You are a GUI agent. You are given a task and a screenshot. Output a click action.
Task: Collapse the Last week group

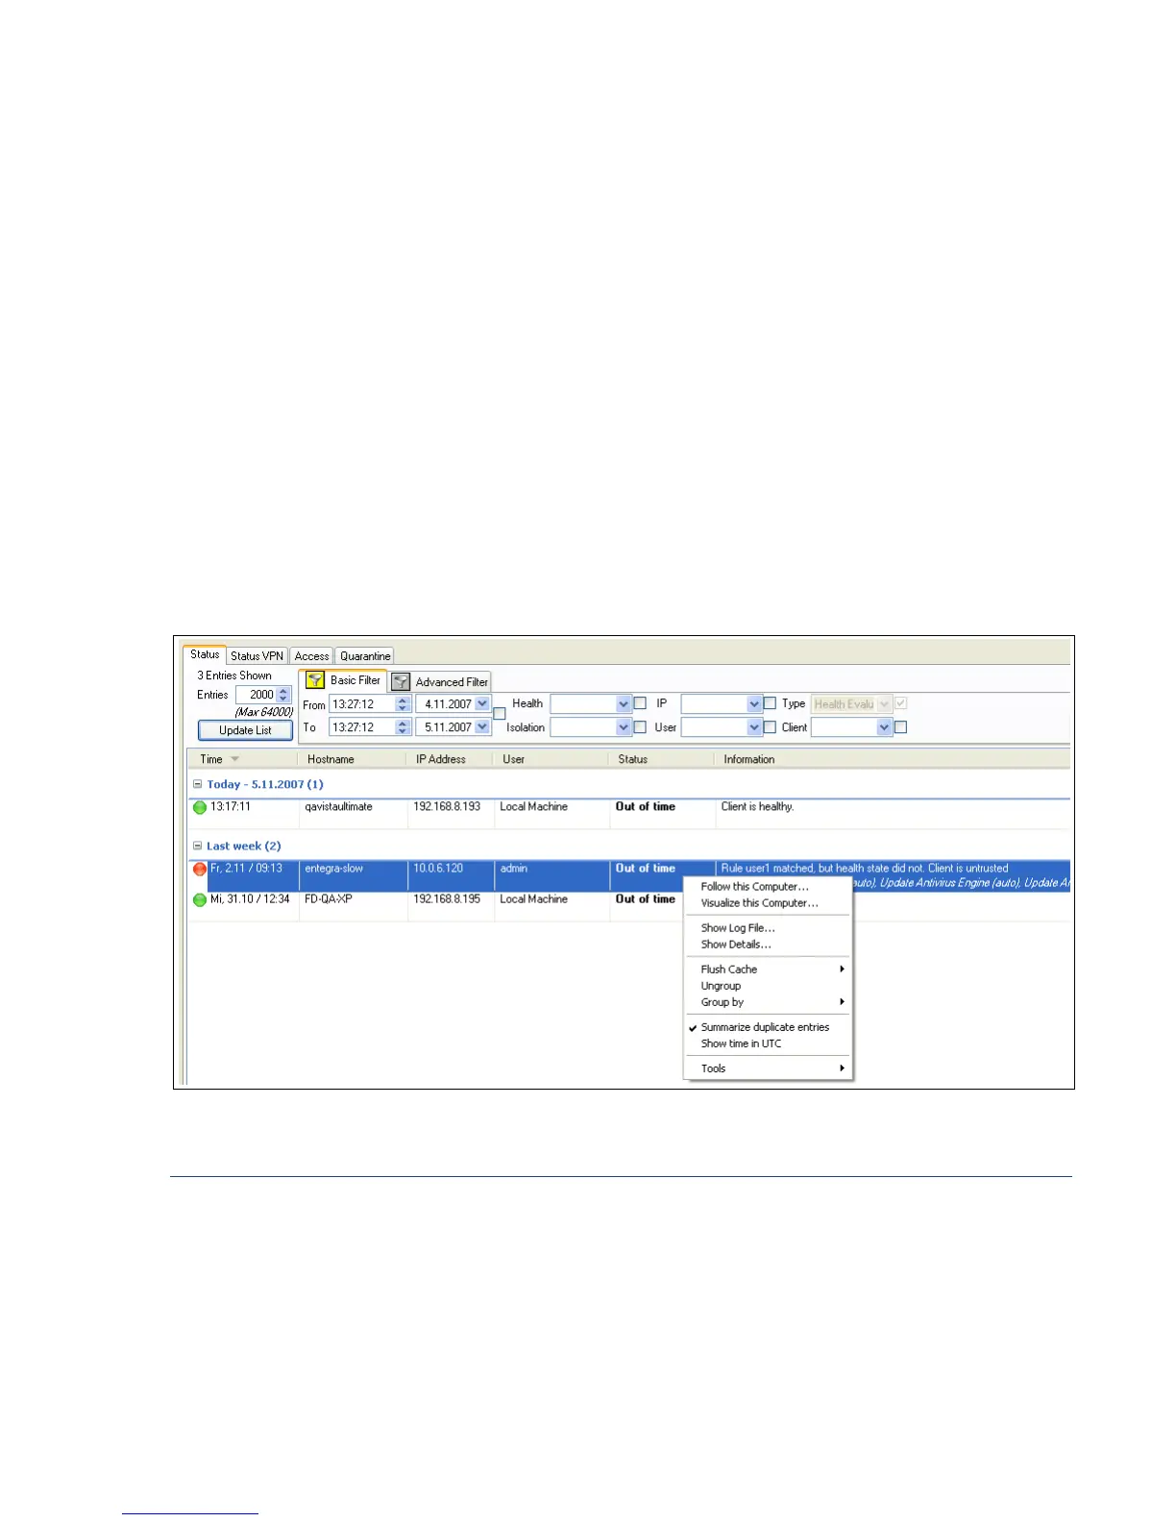(x=198, y=847)
